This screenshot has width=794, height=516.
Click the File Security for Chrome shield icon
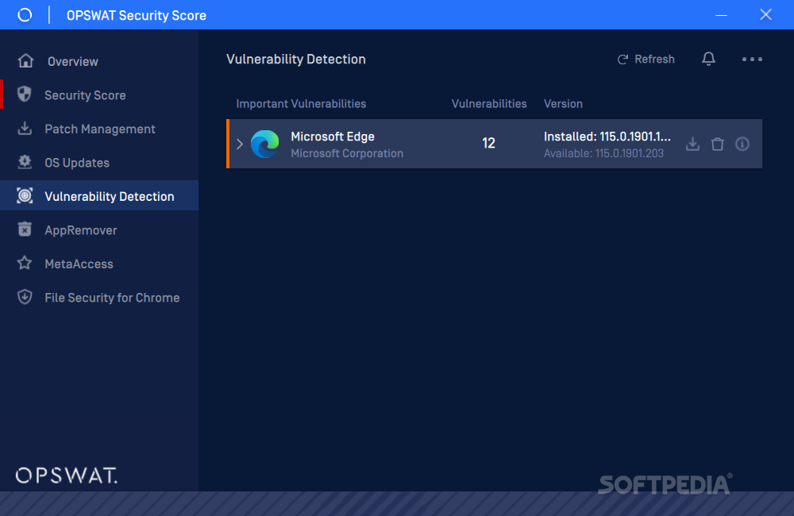pyautogui.click(x=25, y=297)
